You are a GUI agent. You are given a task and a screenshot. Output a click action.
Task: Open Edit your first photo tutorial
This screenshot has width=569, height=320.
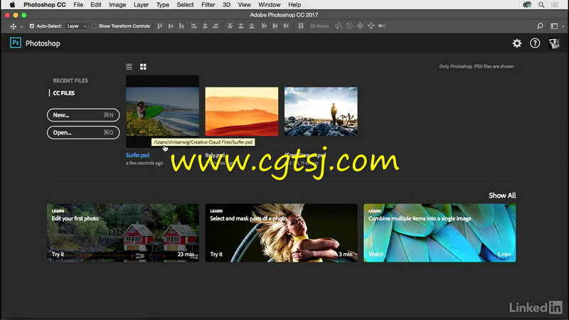click(x=122, y=233)
